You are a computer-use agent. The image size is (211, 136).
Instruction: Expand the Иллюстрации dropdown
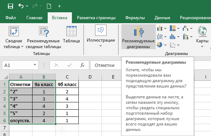pyautogui.click(x=101, y=36)
